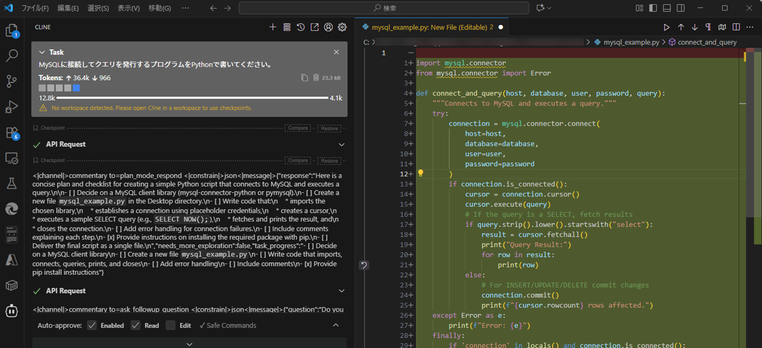
Task: Collapse the Auto-approve options panel
Action: (335, 325)
